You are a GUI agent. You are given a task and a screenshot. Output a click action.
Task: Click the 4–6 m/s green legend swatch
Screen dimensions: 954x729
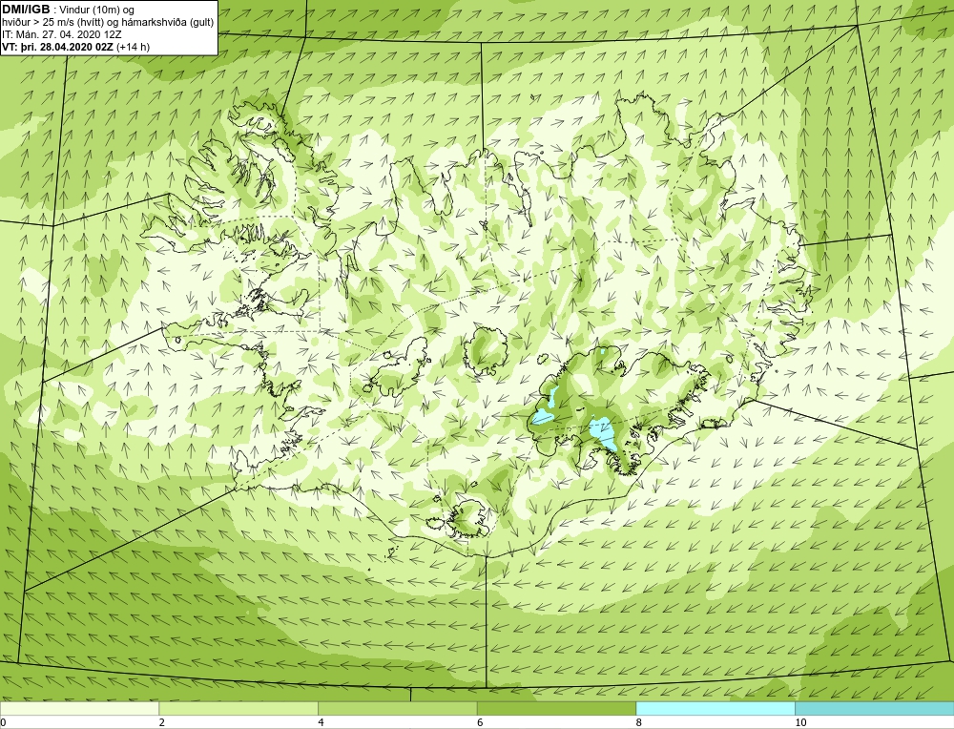click(x=397, y=708)
